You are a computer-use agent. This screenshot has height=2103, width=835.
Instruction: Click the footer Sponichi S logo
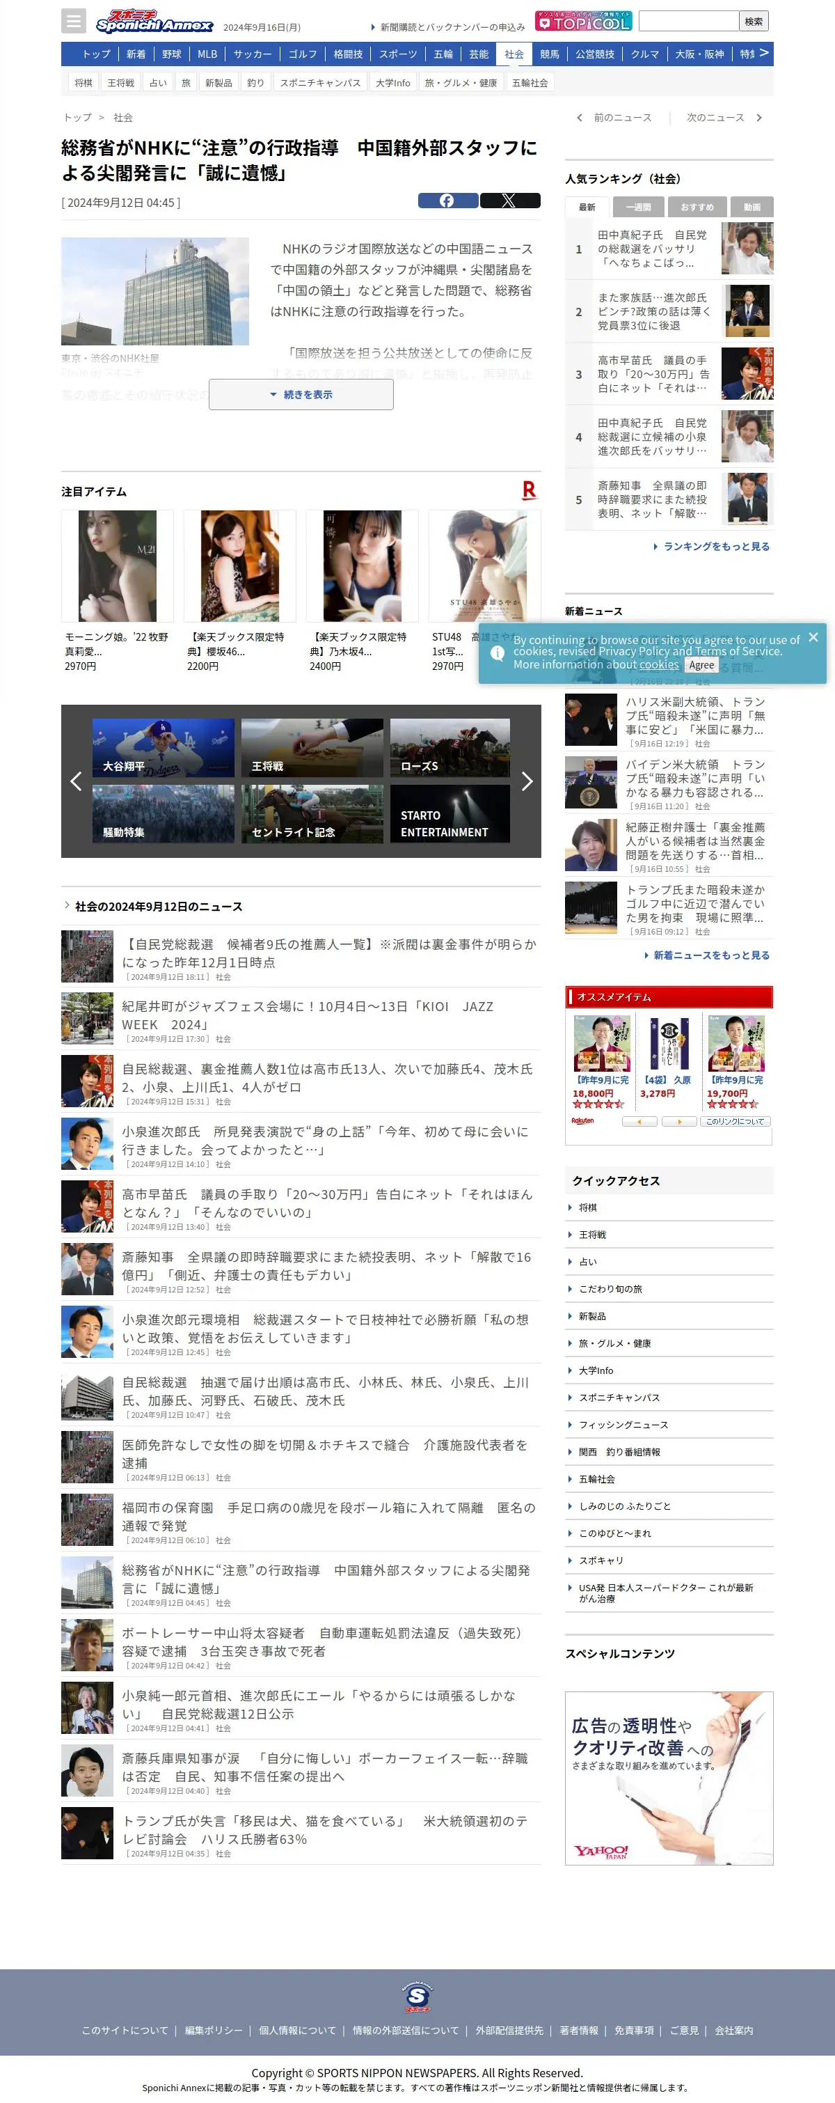417,1997
